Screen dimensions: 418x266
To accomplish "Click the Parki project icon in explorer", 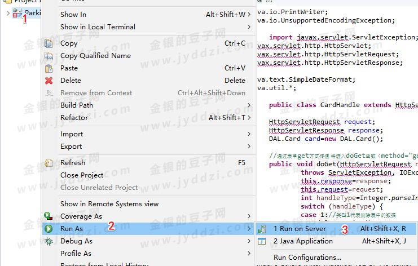I will pos(17,13).
